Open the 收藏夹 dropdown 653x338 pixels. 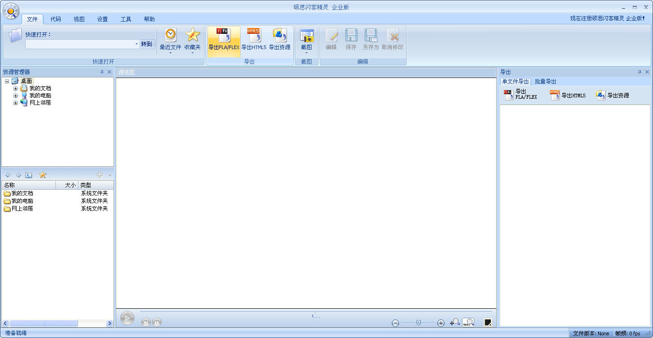192,41
